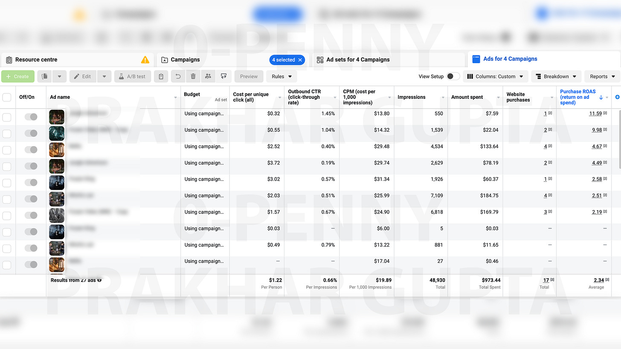Image resolution: width=621 pixels, height=349 pixels.
Task: Open the Rules dropdown menu
Action: (x=282, y=77)
